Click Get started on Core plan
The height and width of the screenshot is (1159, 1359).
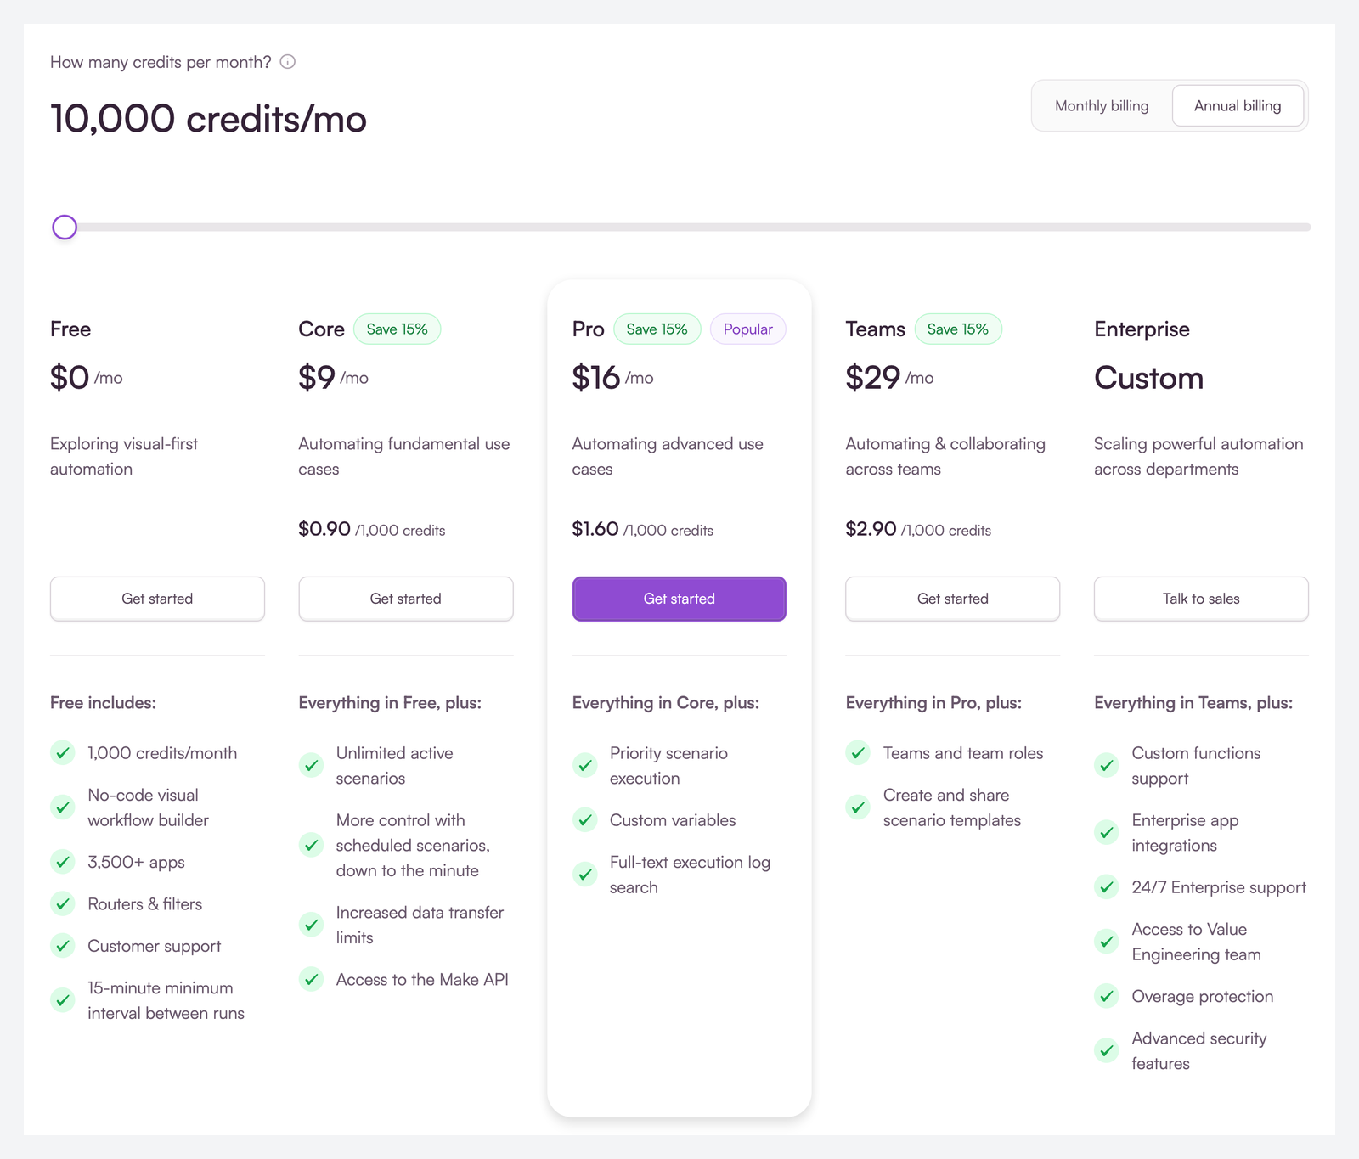pyautogui.click(x=406, y=599)
